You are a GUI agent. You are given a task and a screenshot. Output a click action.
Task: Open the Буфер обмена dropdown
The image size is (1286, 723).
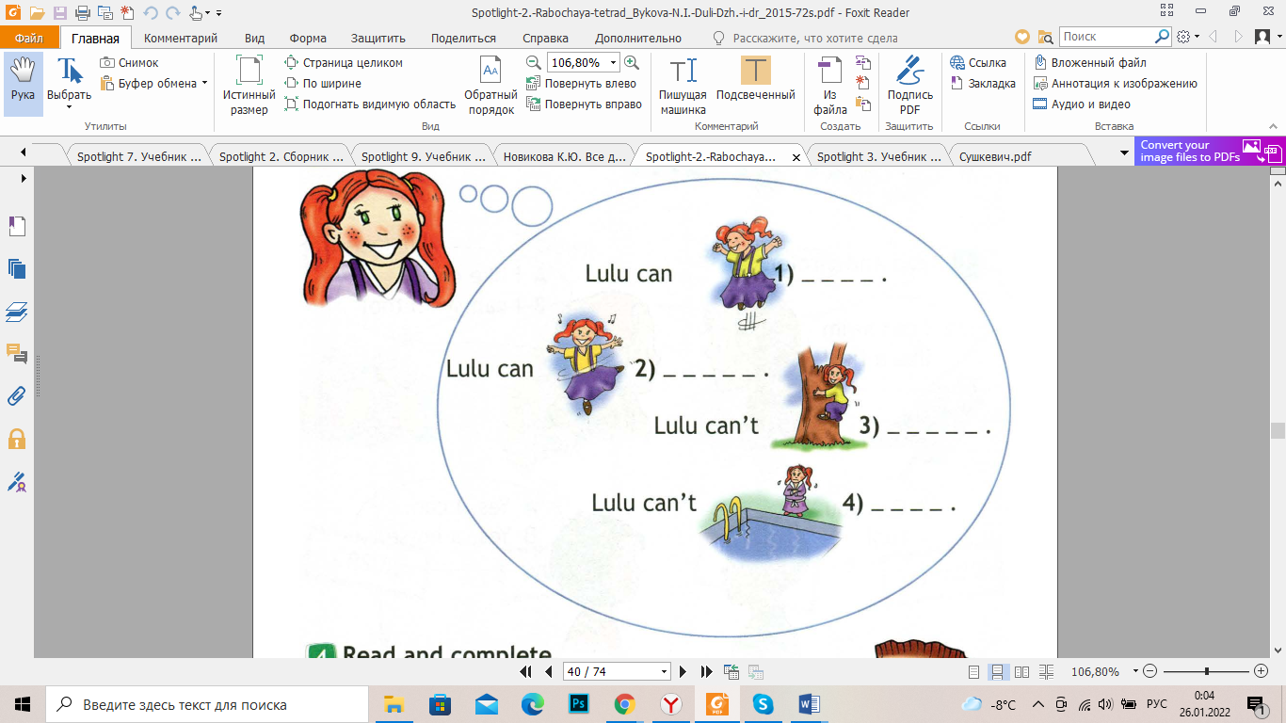pos(153,84)
